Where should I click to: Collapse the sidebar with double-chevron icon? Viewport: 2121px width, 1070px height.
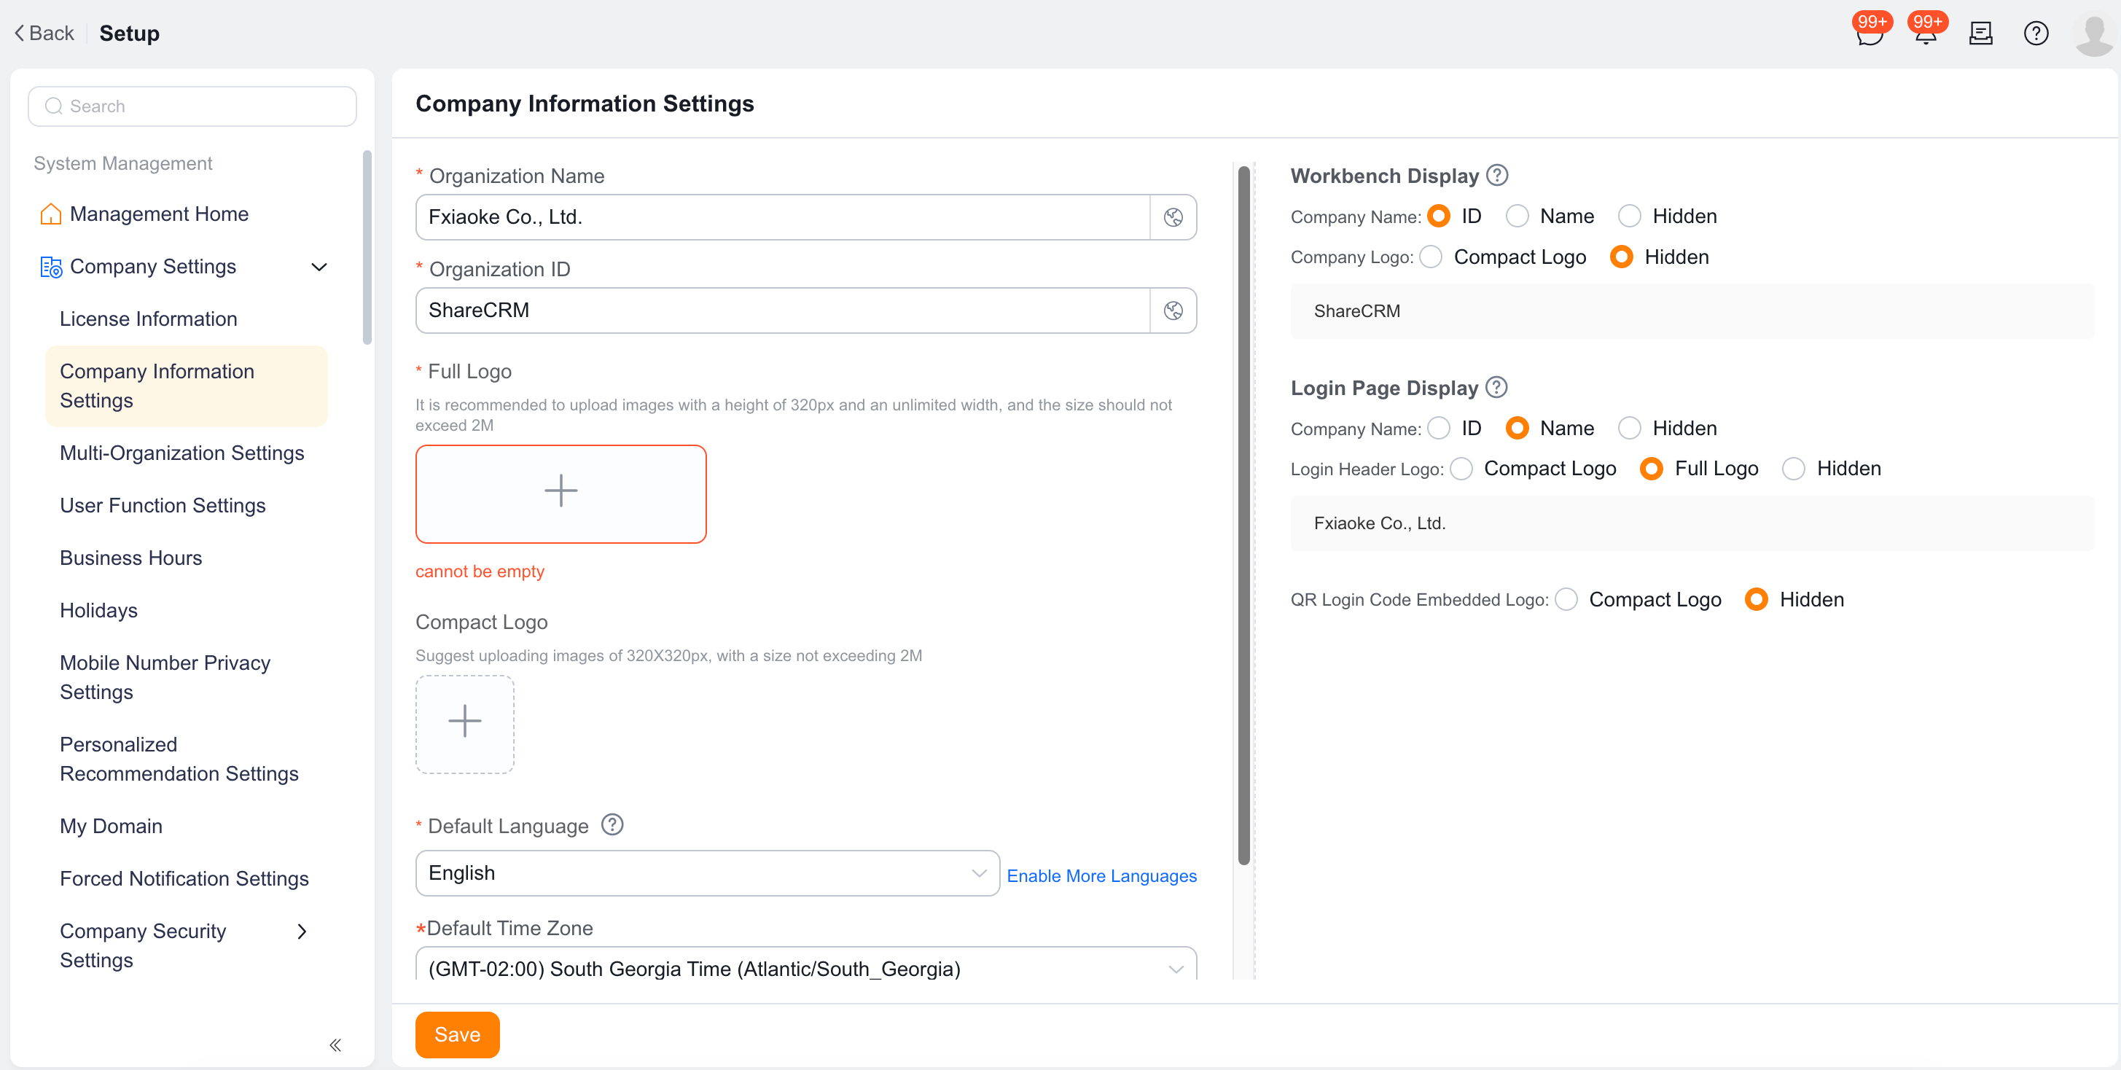coord(335,1044)
